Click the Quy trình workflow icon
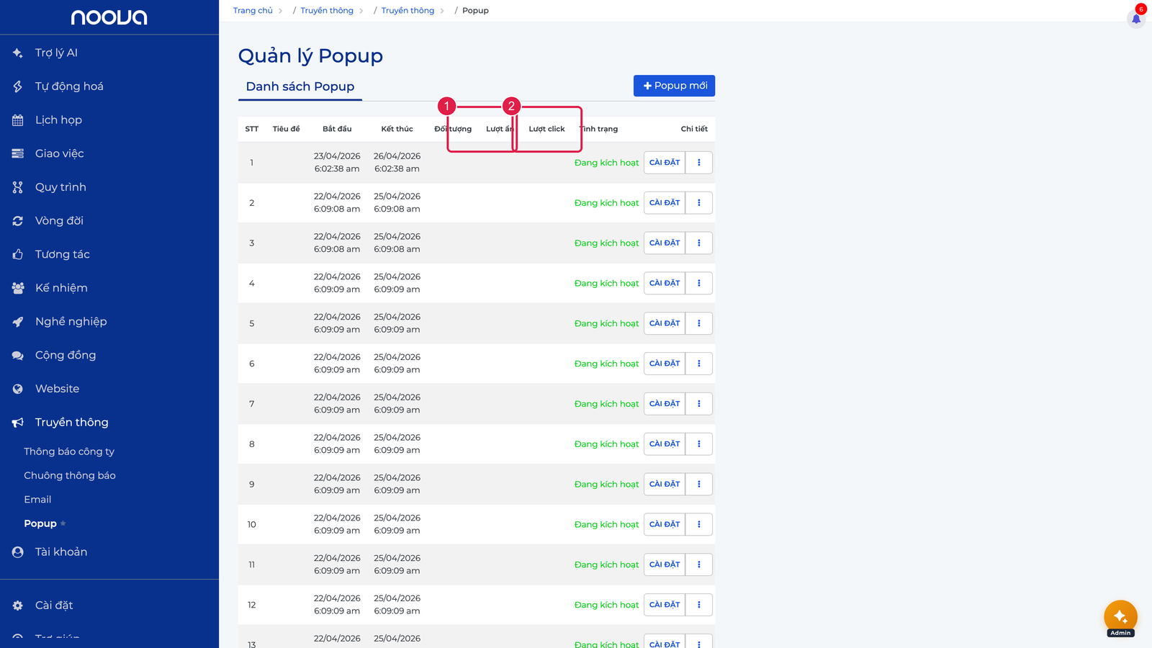The height and width of the screenshot is (648, 1152). click(18, 187)
